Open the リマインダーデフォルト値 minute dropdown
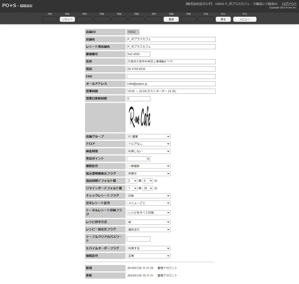Screen dimensions: 299x284 148,188
